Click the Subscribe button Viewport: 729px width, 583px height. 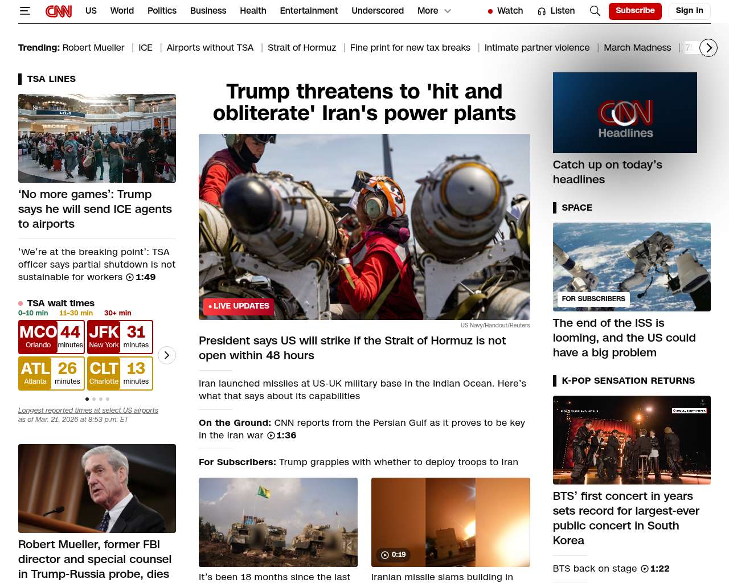[x=635, y=11]
